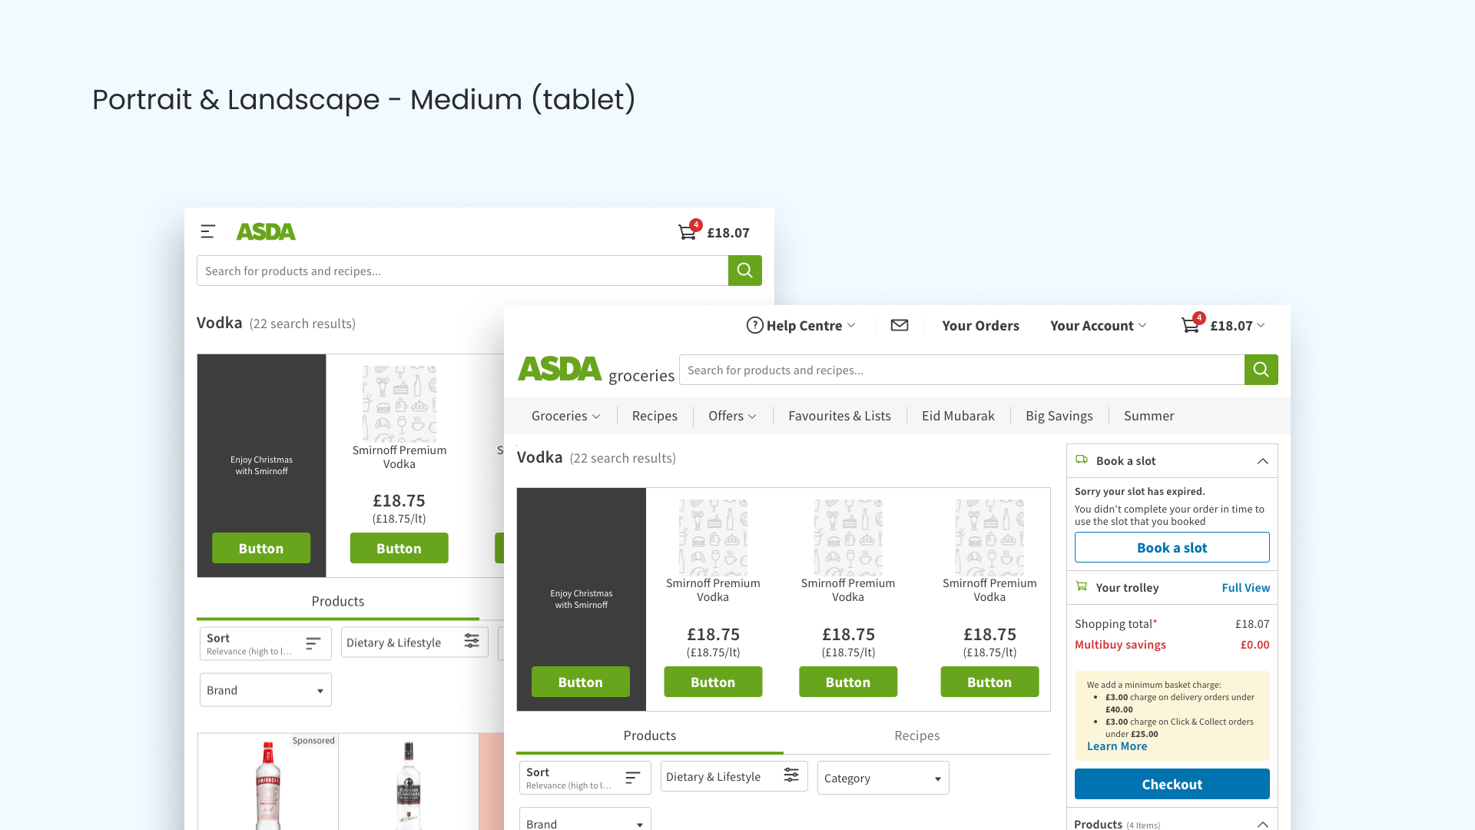This screenshot has height=830, width=1475.
Task: Open portrait Sort control
Action: point(266,644)
